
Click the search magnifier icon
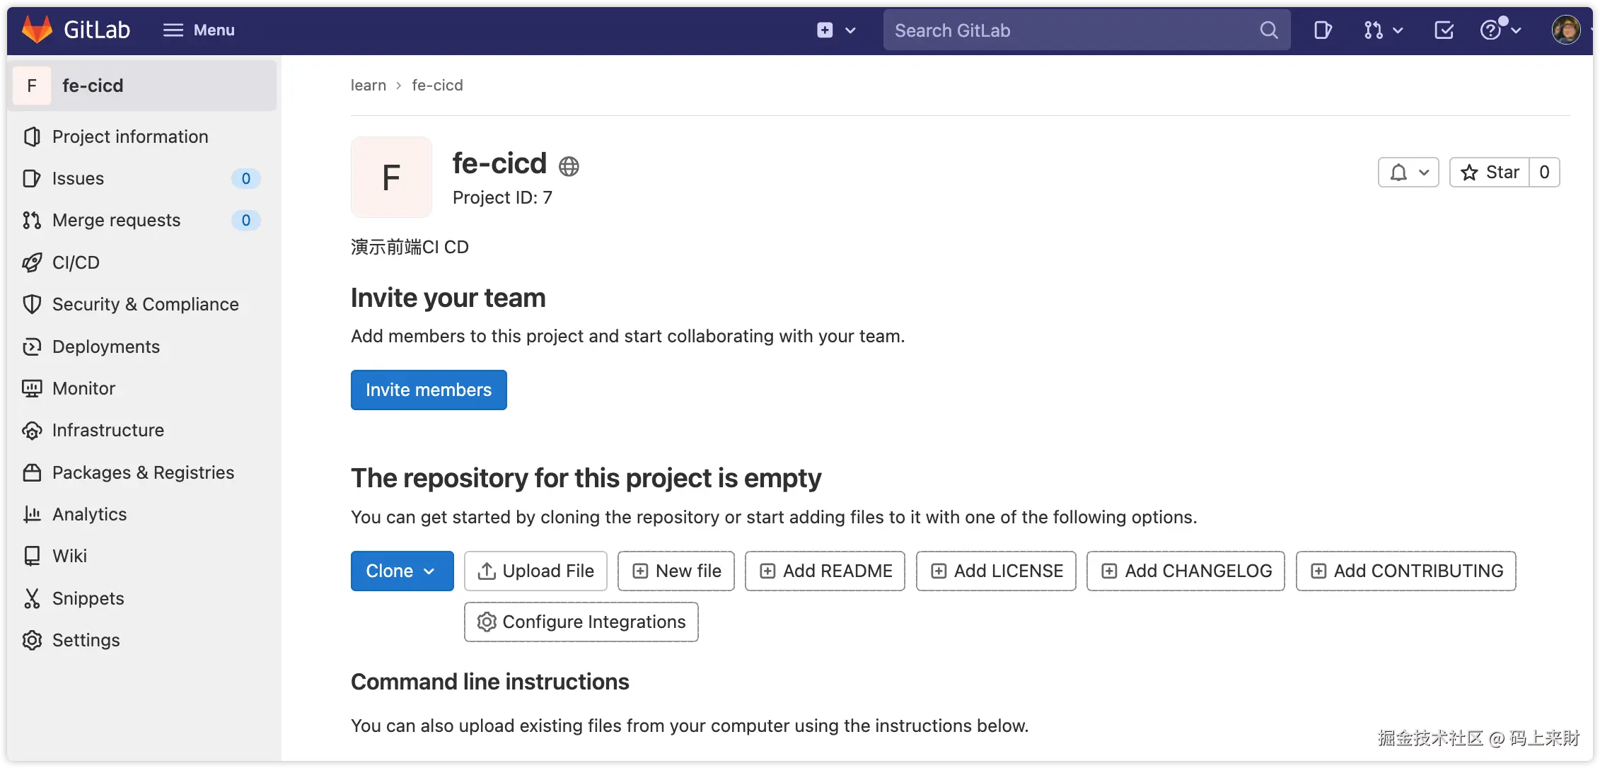(1269, 30)
